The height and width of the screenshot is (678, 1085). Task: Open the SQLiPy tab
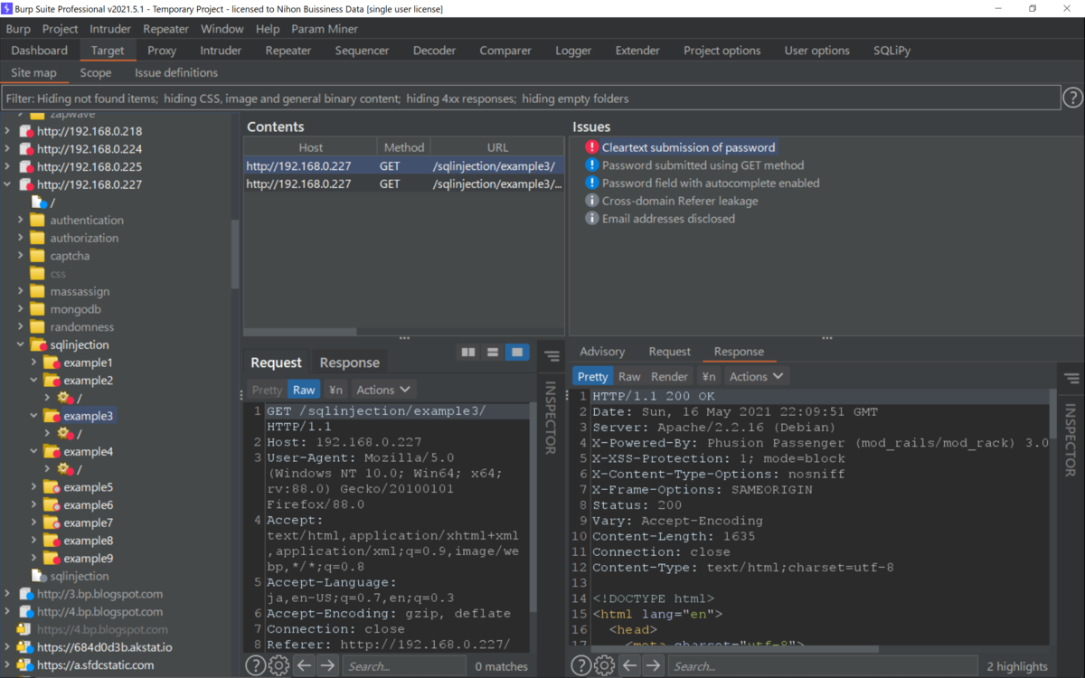(892, 51)
